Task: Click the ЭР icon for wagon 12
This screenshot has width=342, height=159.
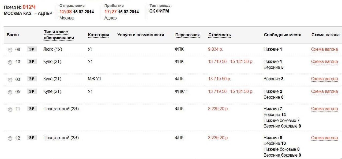Action: tap(32, 138)
